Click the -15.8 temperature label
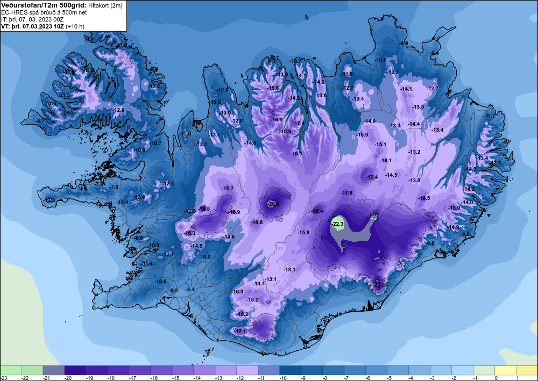The image size is (538, 381). pyautogui.click(x=303, y=233)
